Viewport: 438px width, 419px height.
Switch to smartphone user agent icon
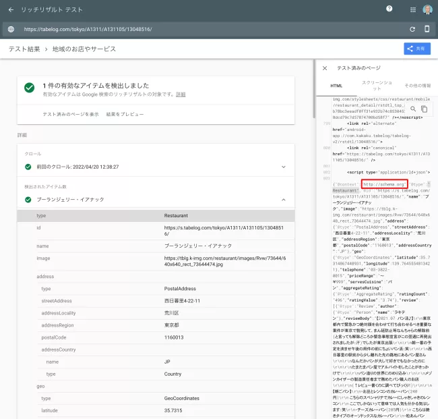427,29
